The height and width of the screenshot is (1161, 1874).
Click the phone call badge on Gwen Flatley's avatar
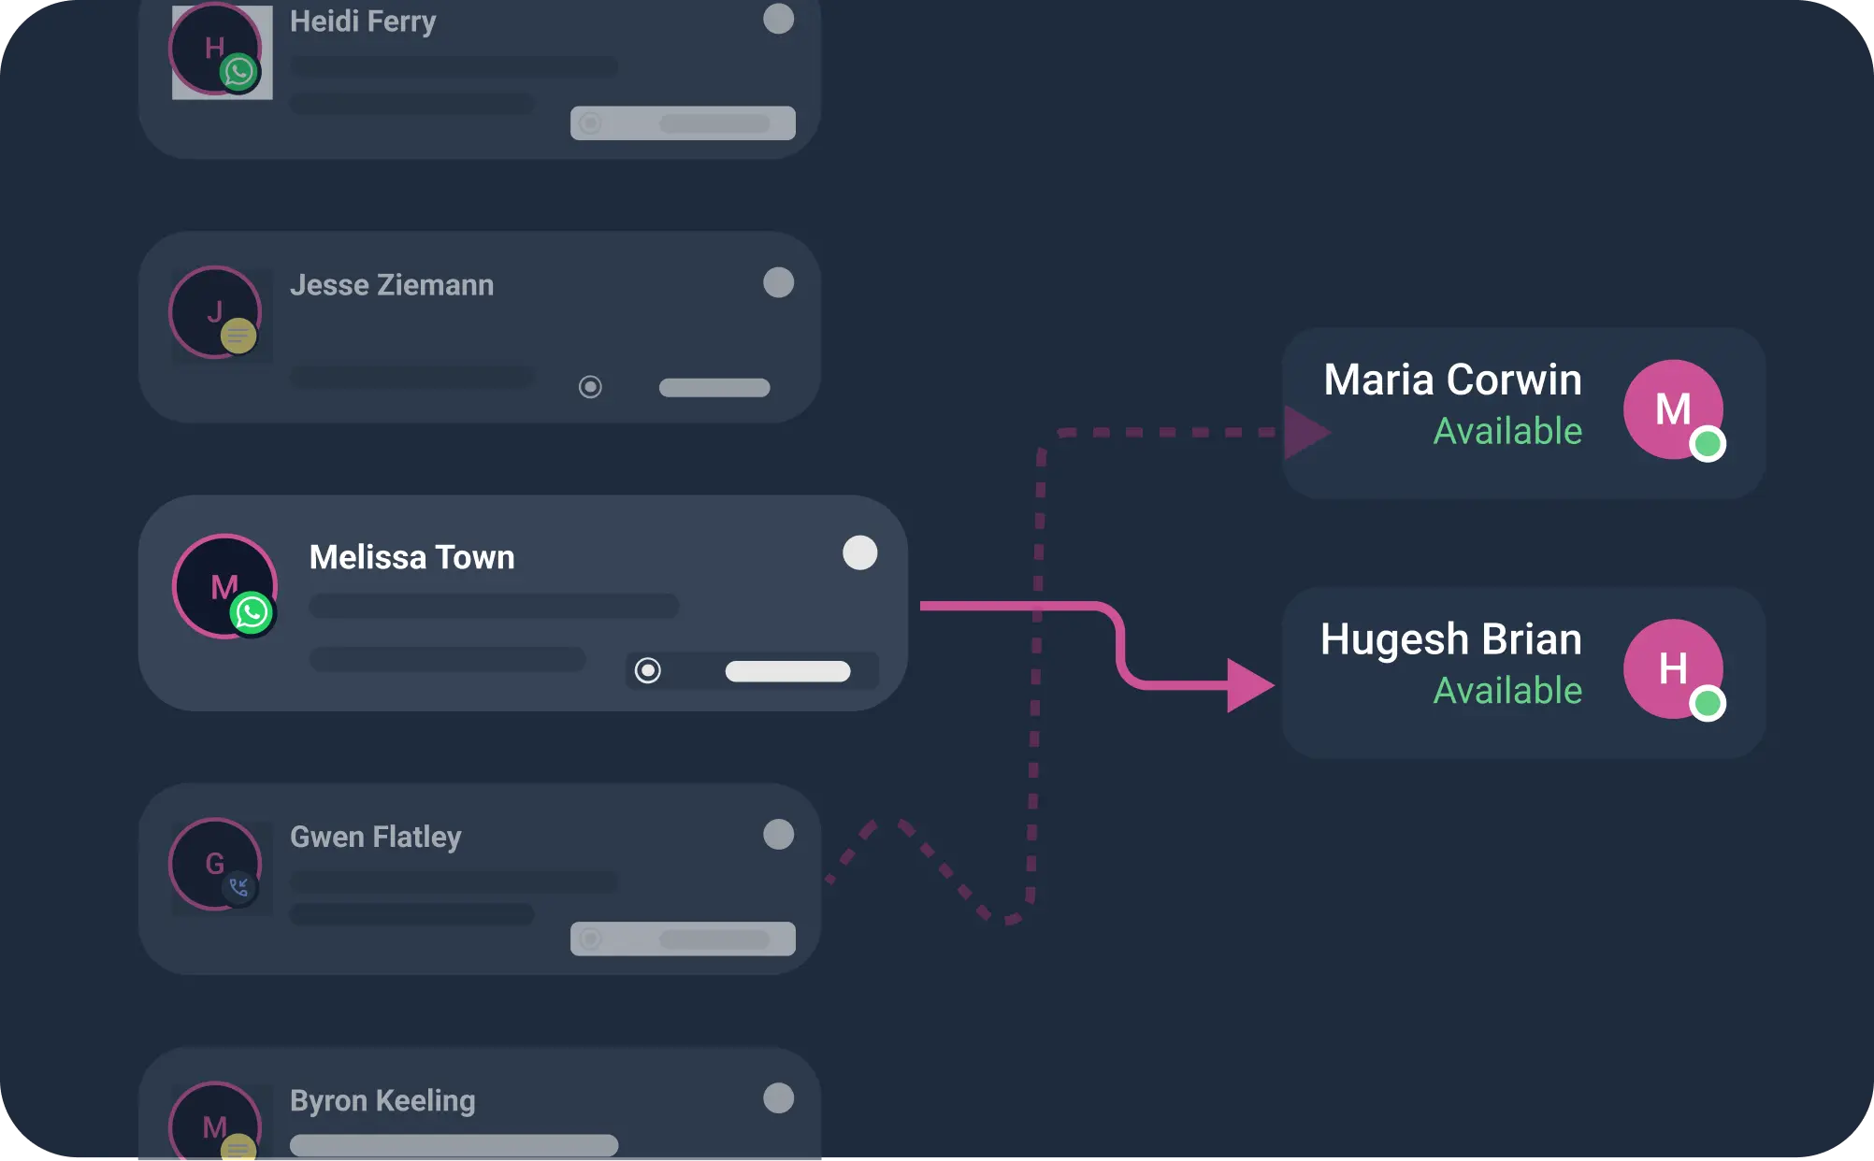pyautogui.click(x=238, y=887)
